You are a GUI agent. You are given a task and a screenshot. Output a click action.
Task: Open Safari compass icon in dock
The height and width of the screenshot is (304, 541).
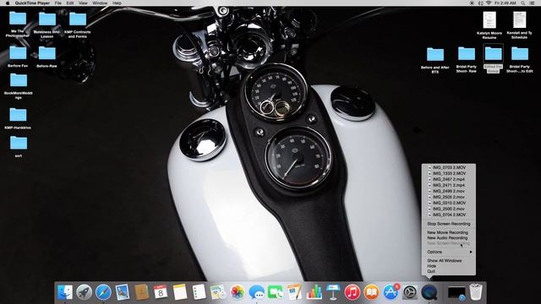coord(103,292)
